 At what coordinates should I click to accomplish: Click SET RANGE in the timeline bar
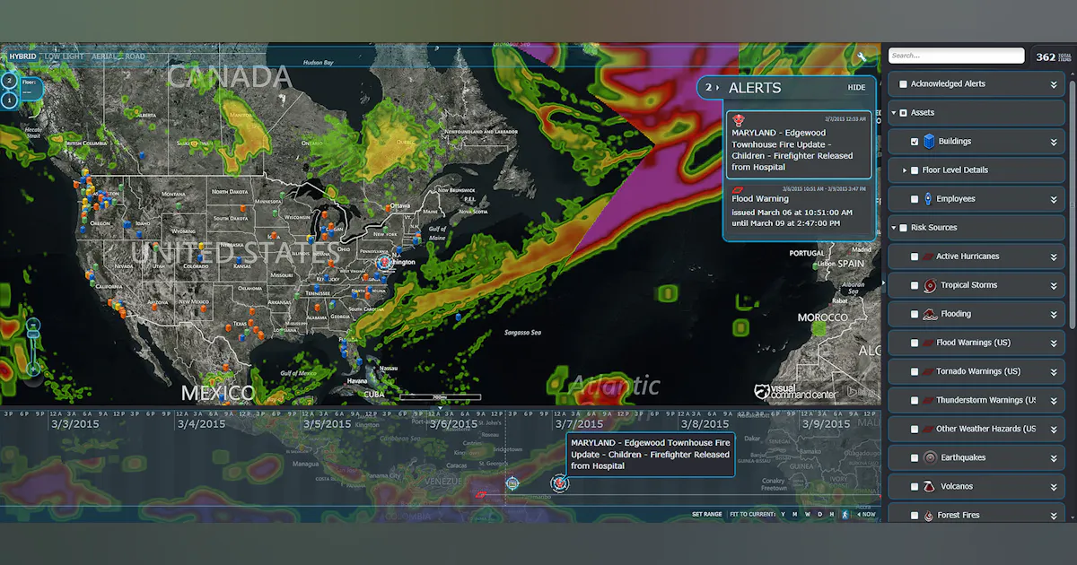click(x=707, y=515)
